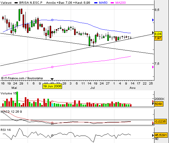Screen dimensions: 169x143
Task: Click the 7,97 price label
Action: [x=158, y=38]
